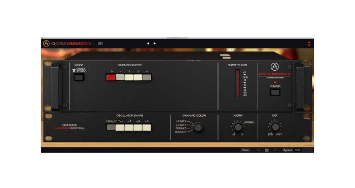Click the LF SAT 1 label
Screen dimensions: 355x188
point(181,125)
